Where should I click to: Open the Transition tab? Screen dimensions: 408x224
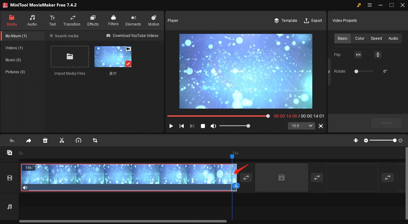click(72, 21)
